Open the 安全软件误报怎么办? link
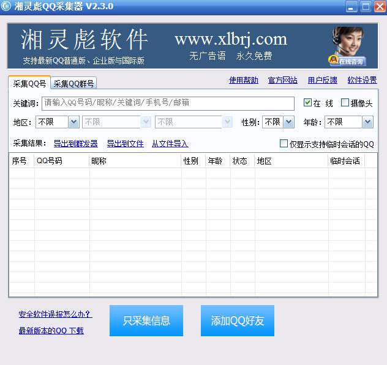This screenshot has width=387, height=365. pyautogui.click(x=56, y=314)
